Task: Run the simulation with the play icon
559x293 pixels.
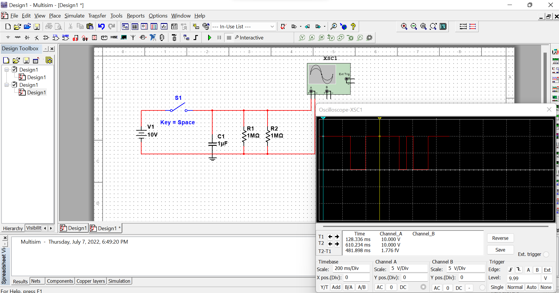Action: [x=209, y=37]
